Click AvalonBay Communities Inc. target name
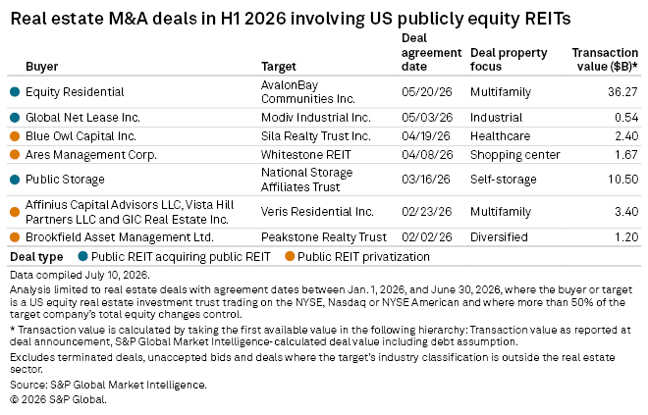 (308, 92)
